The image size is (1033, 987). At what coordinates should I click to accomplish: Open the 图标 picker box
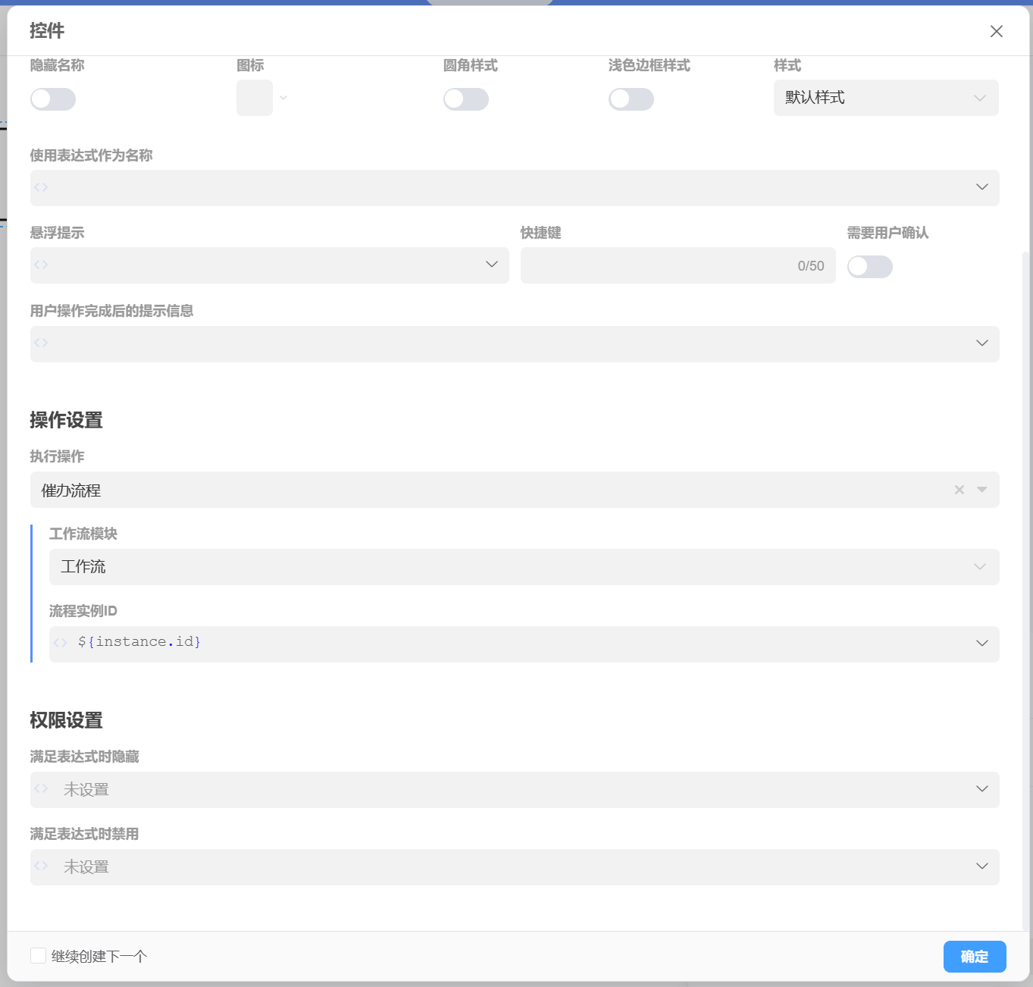(x=255, y=99)
